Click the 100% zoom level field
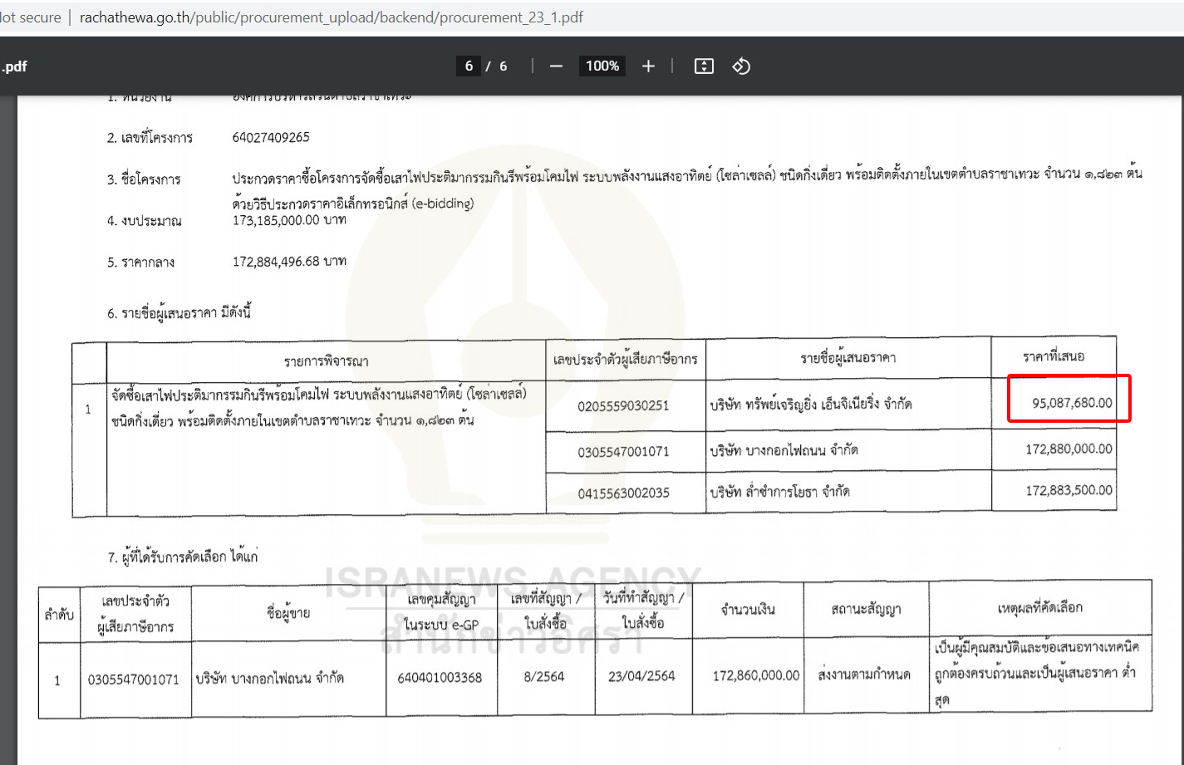1184x765 pixels. [602, 66]
